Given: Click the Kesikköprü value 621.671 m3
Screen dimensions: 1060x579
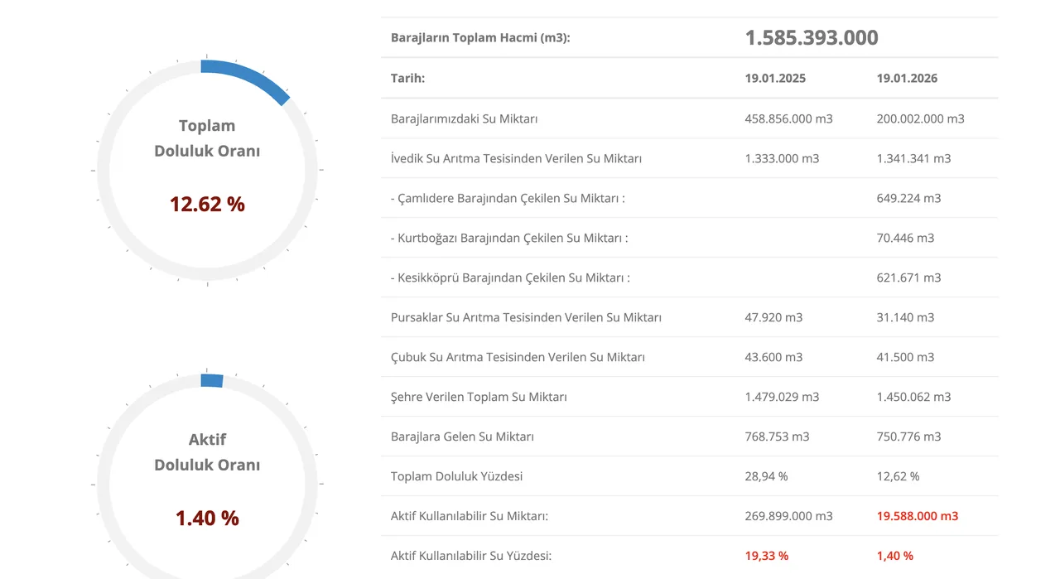Looking at the screenshot, I should click(x=908, y=277).
